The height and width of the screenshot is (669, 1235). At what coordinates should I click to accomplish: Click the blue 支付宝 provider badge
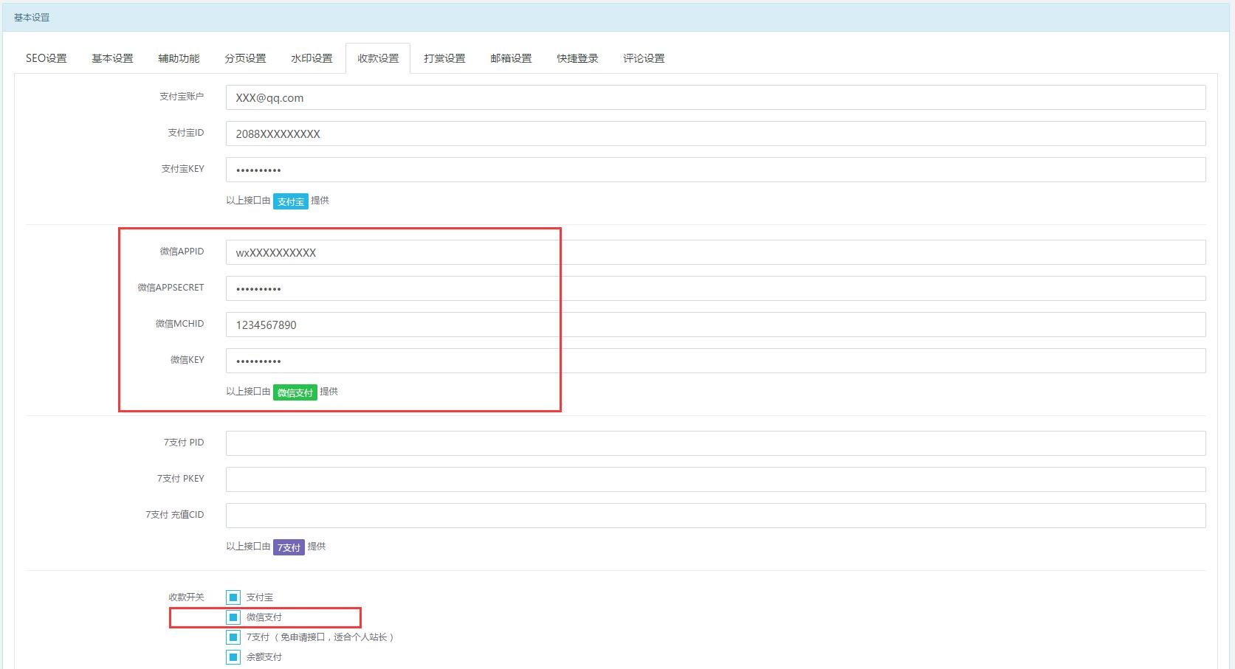click(x=291, y=201)
